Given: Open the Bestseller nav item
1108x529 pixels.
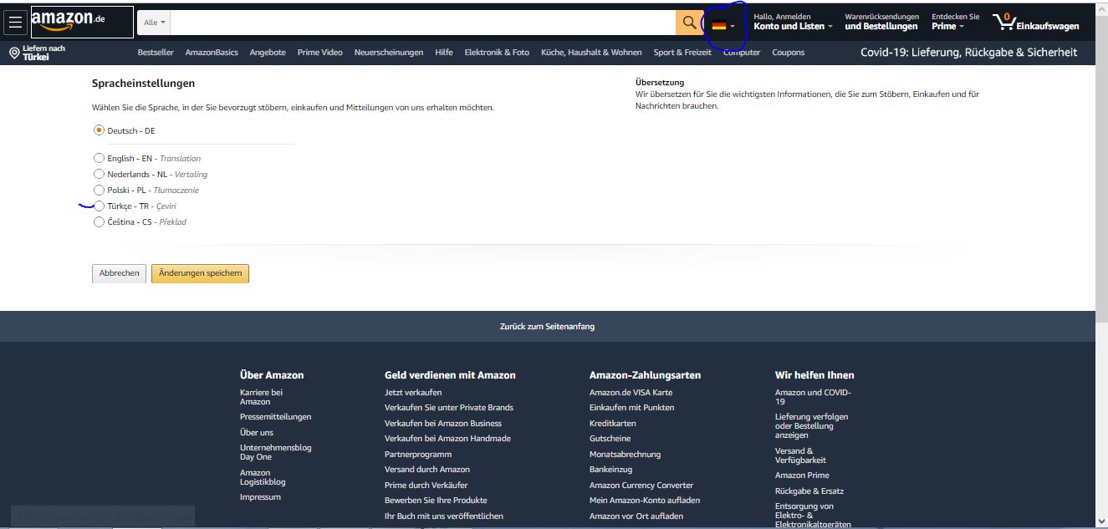Looking at the screenshot, I should (156, 53).
